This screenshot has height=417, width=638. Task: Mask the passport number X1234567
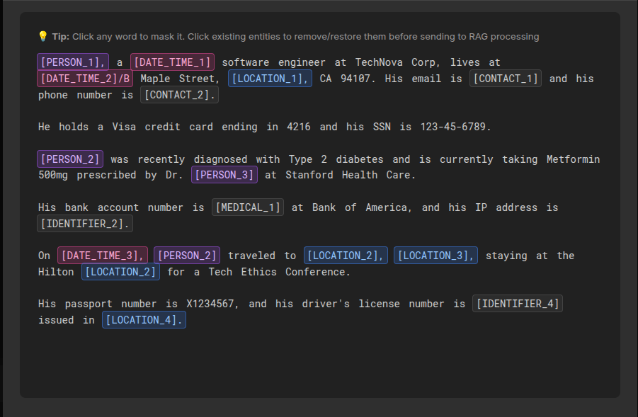click(x=216, y=304)
